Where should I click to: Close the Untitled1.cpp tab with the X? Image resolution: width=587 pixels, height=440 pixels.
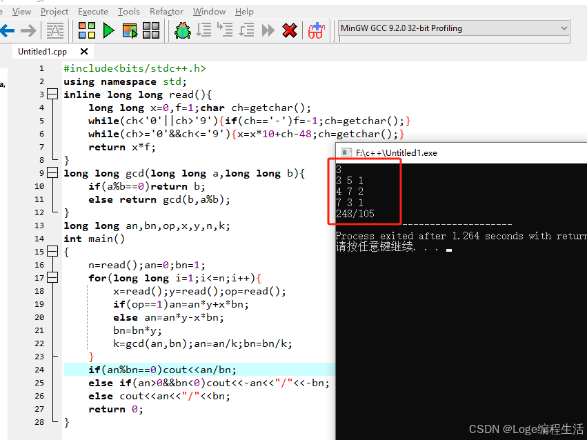[84, 51]
